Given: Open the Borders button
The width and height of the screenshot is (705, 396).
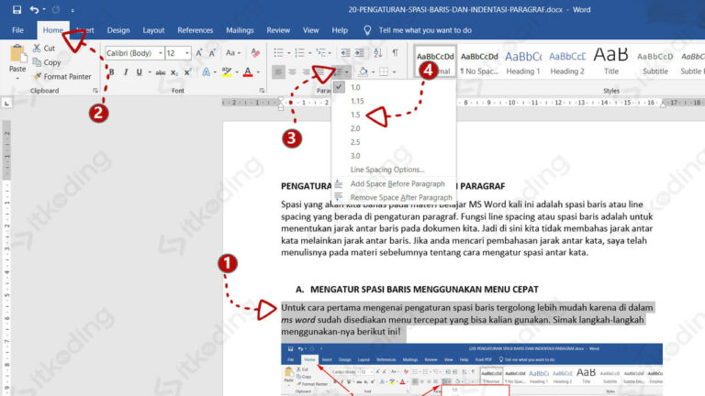Looking at the screenshot, I should [384, 71].
